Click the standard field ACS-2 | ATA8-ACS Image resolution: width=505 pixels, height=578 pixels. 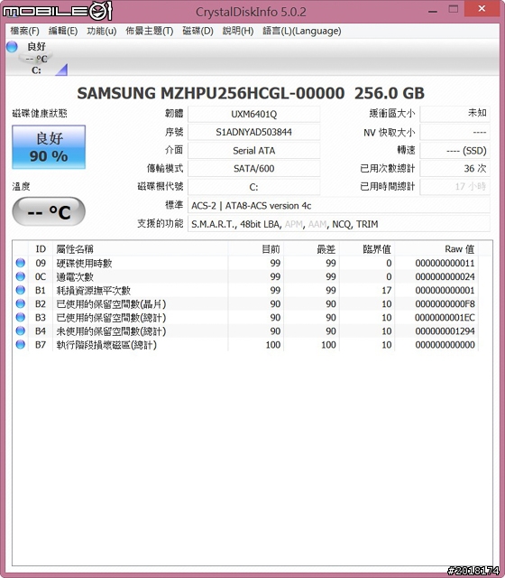coord(339,205)
